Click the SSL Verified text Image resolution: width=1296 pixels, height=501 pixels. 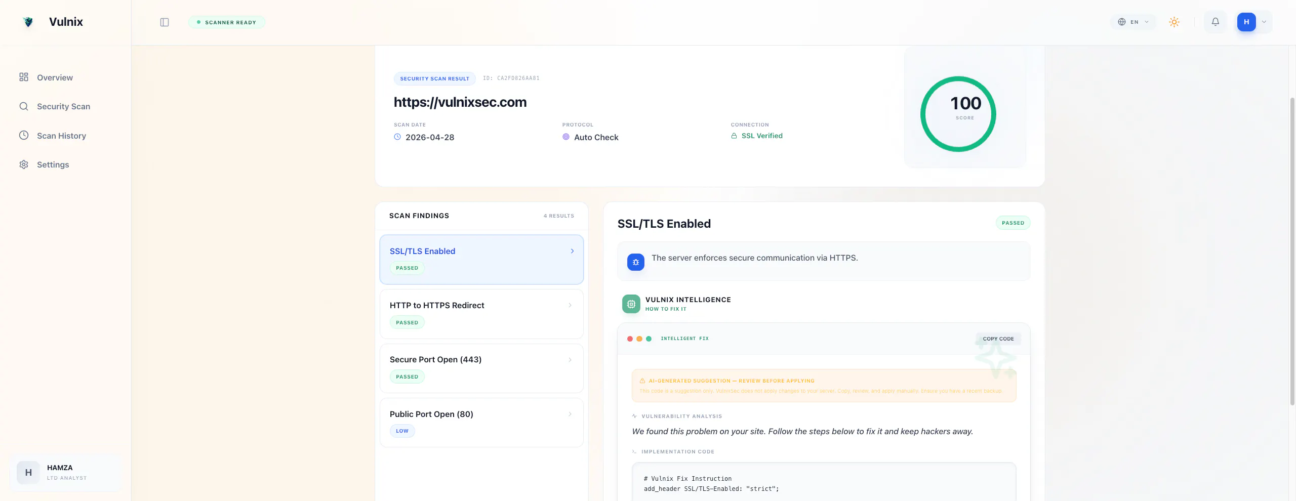pos(762,136)
